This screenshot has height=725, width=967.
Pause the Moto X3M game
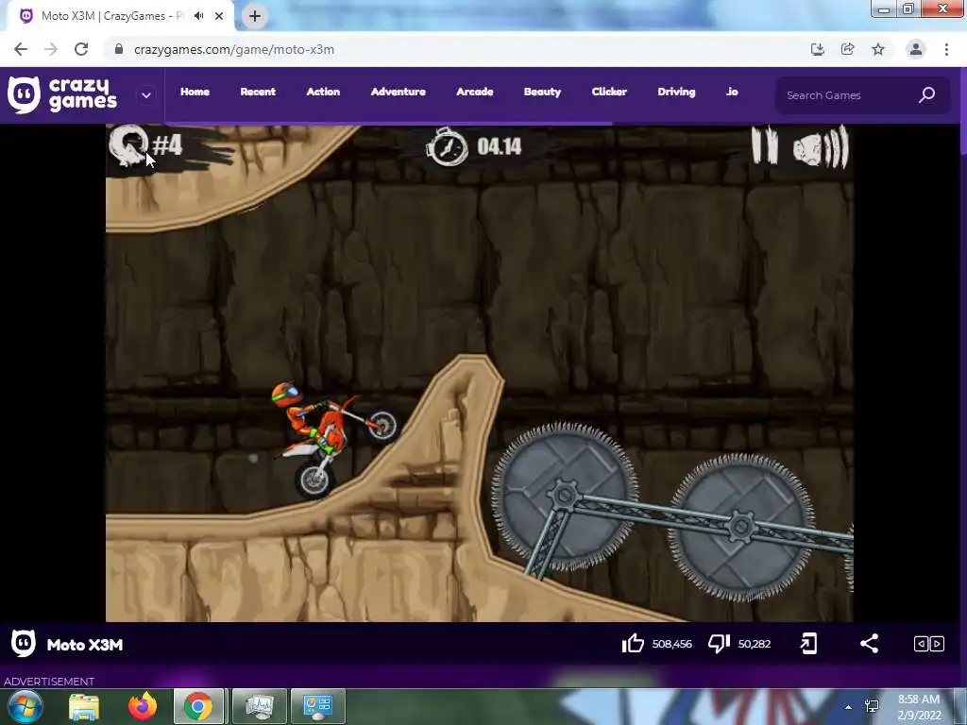765,145
